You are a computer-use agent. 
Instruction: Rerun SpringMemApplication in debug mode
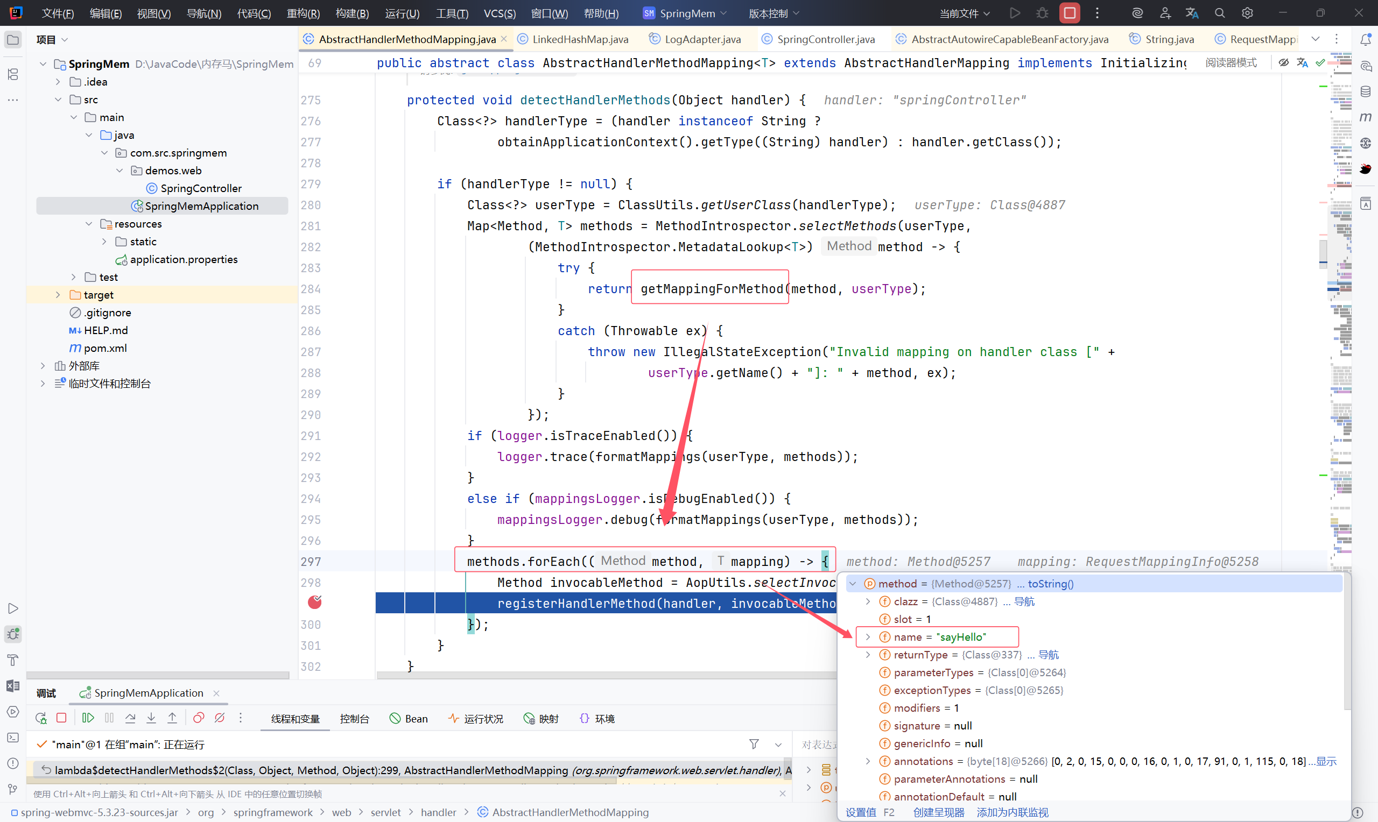[41, 718]
